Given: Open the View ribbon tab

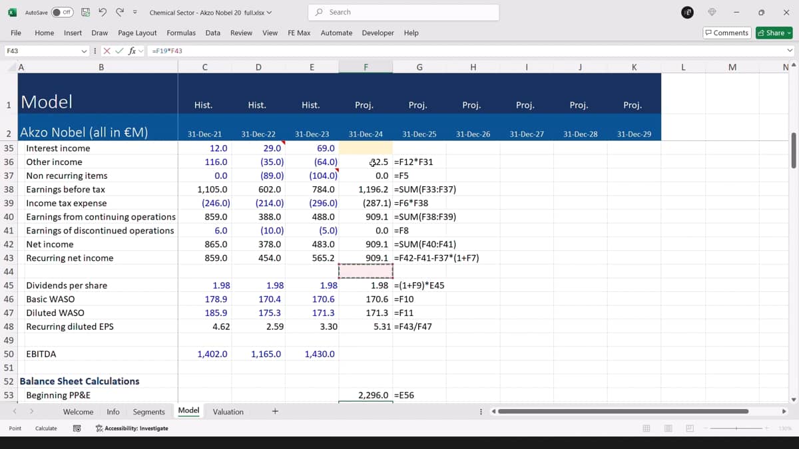Looking at the screenshot, I should click(x=270, y=33).
